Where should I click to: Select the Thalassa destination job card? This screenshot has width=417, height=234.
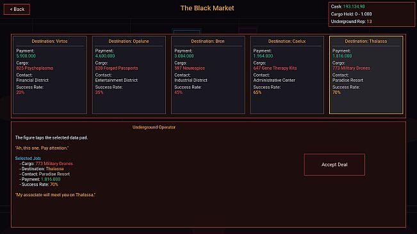(366, 75)
